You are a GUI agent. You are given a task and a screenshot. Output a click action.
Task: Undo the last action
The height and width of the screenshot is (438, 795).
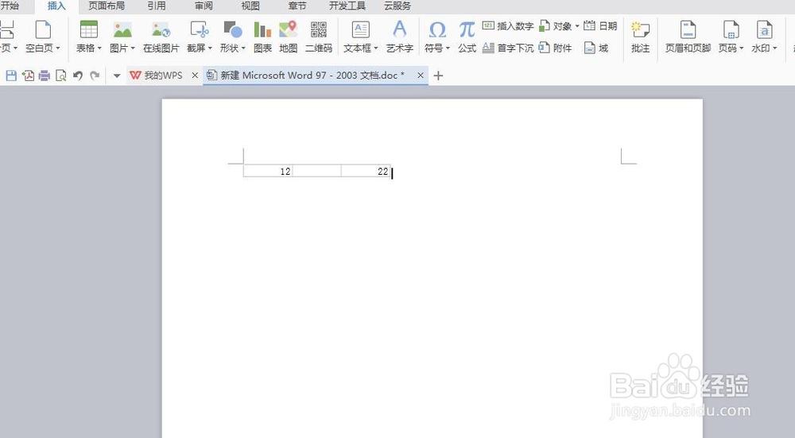pos(78,76)
